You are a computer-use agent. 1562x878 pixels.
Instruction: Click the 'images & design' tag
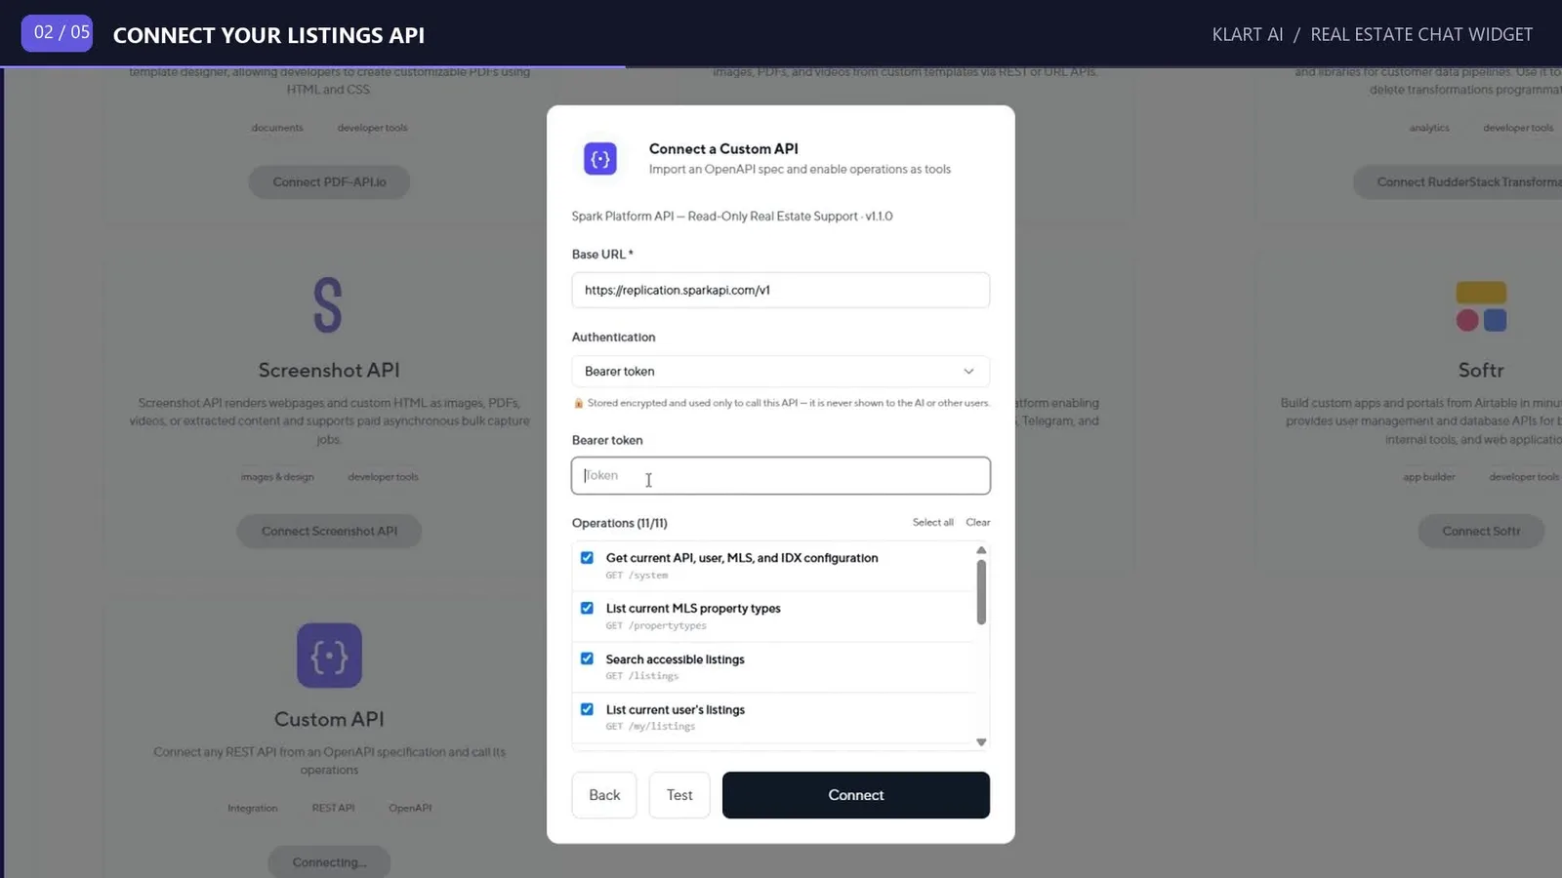(x=277, y=477)
